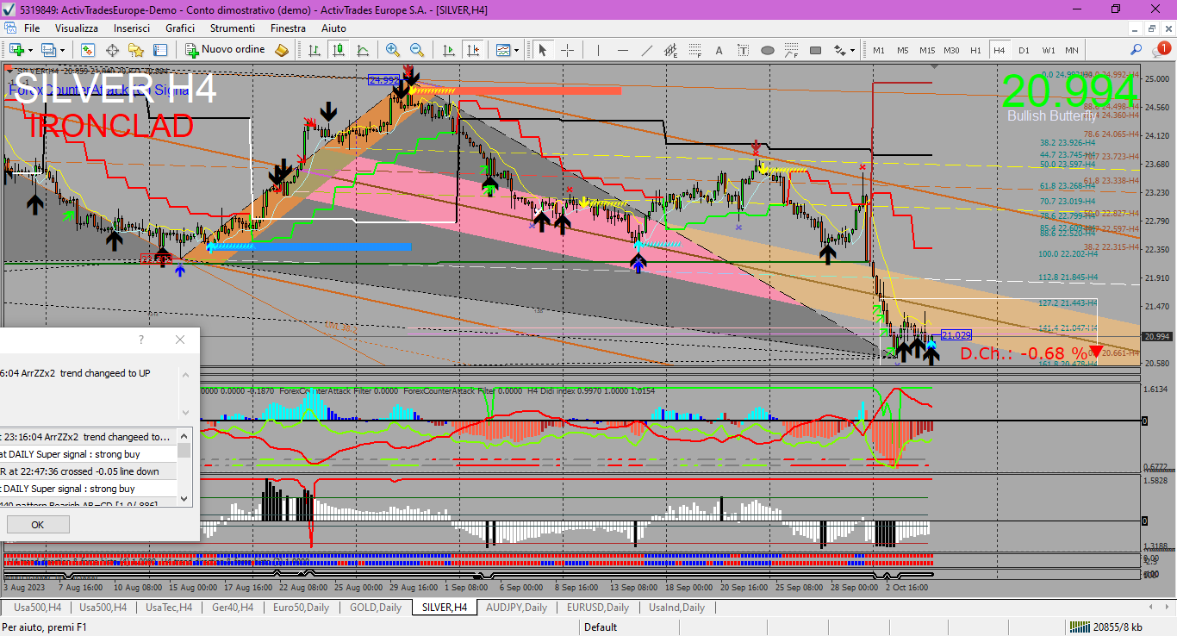Select the Rectangle drawing tool

(x=816, y=50)
